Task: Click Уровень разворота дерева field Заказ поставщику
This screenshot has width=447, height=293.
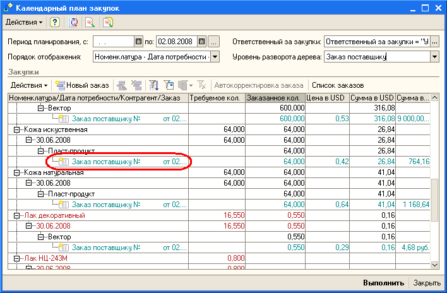Action: (377, 57)
